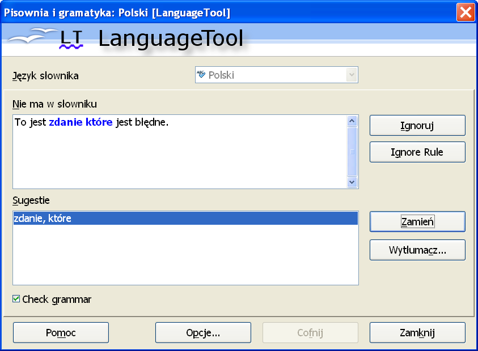The height and width of the screenshot is (351, 478).
Task: Click the Język słownika label
Action: click(45, 76)
